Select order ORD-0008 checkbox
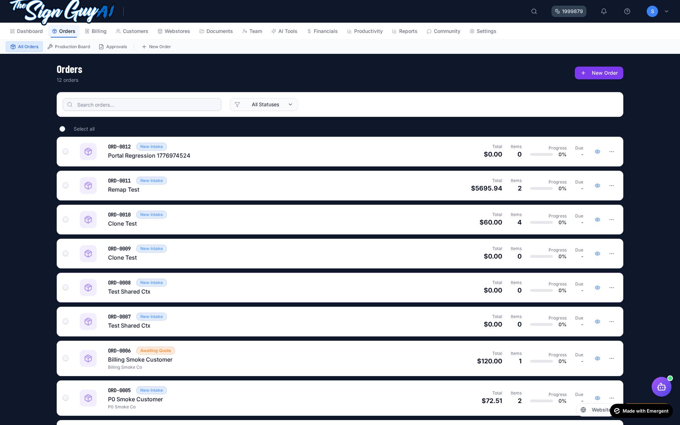The width and height of the screenshot is (680, 425). click(66, 288)
